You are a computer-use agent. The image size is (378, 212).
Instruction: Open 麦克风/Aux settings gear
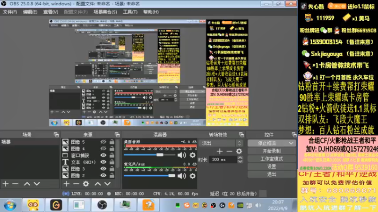pos(192,176)
